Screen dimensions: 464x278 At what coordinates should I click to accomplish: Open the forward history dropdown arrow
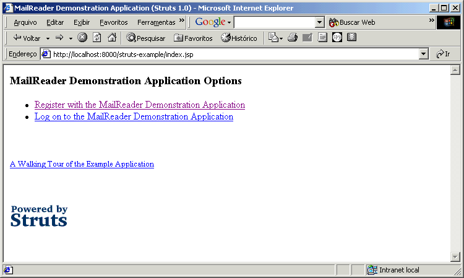(x=71, y=38)
